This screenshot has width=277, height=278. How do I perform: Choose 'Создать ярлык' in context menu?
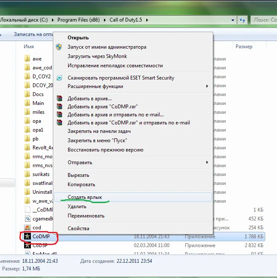pos(133,197)
